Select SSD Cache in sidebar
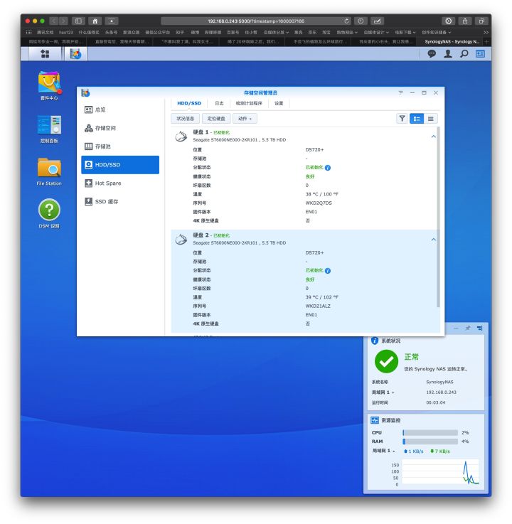The height and width of the screenshot is (524, 512). click(120, 201)
